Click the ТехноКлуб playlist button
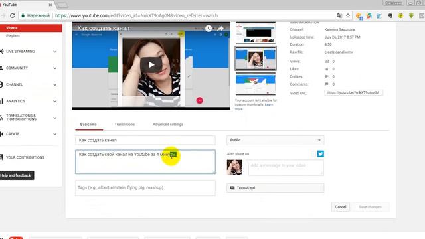Image resolution: width=425 pixels, height=239 pixels. [x=275, y=187]
